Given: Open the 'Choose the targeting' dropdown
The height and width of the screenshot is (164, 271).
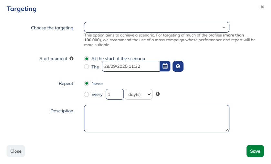Looking at the screenshot, I should point(156,27).
